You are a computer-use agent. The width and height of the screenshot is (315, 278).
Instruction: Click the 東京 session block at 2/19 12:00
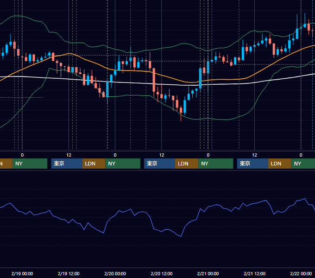(x=67, y=164)
